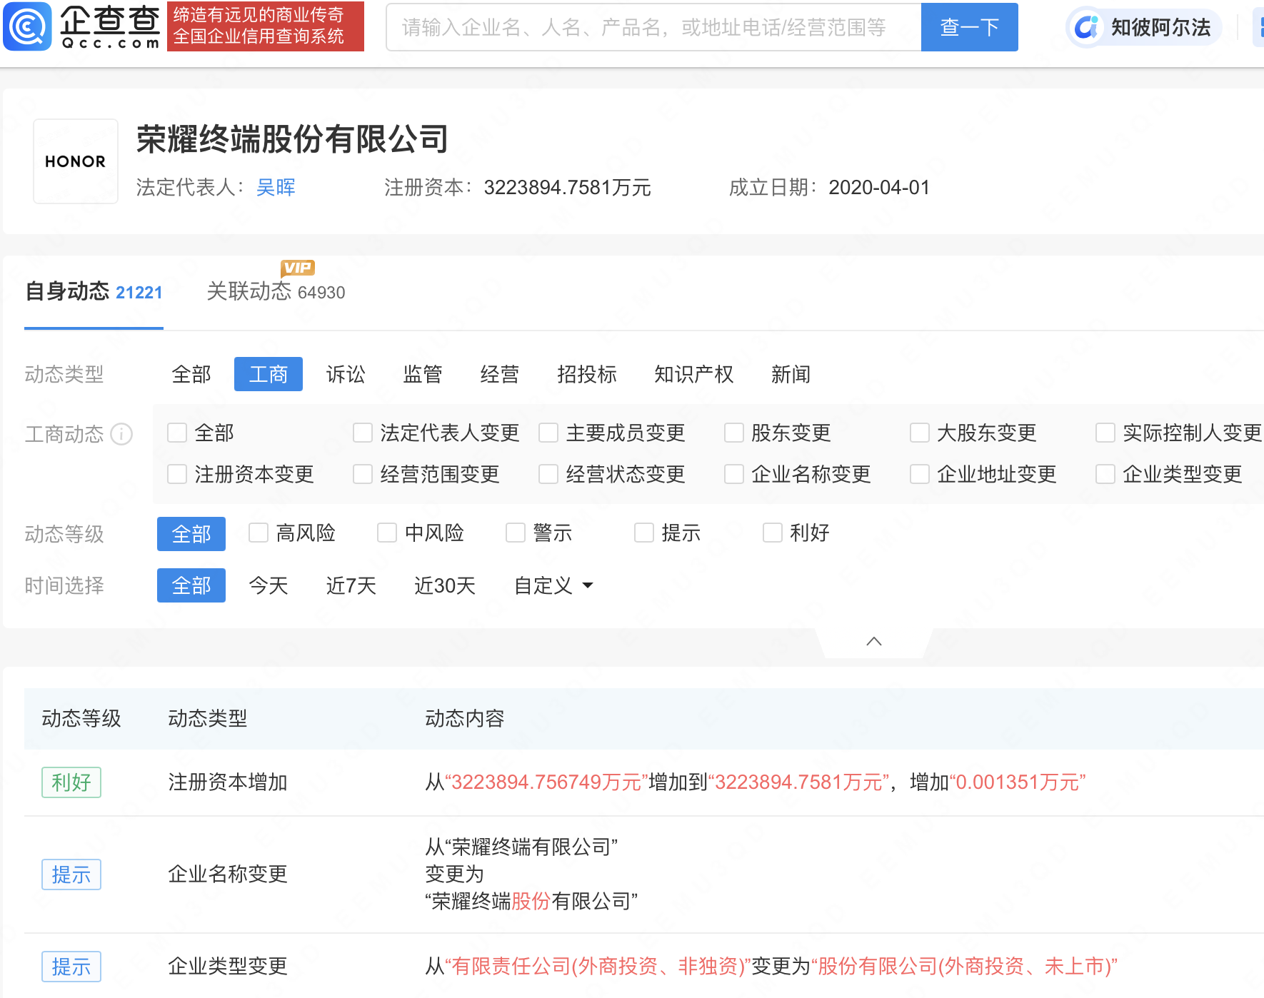Check the 提示 level checkbox
Viewport: 1264px width, 998px height.
tap(644, 533)
